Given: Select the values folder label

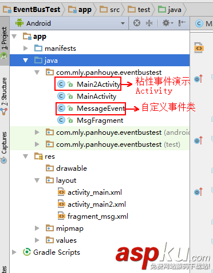Looking at the screenshot, I should pyautogui.click(x=66, y=240).
